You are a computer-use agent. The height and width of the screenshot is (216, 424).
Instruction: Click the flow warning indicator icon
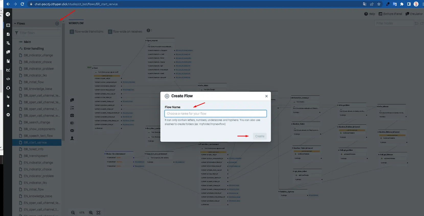click(148, 31)
